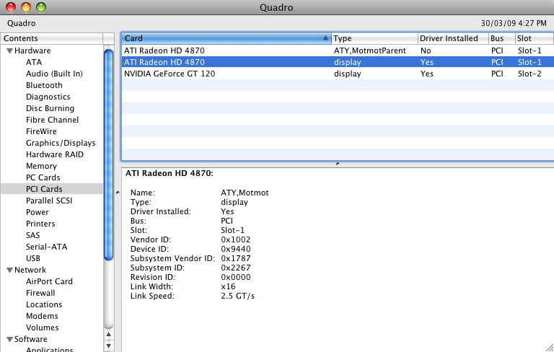554x352 pixels.
Task: Click the blue sidebar scrollbar thumb
Action: tap(108, 155)
